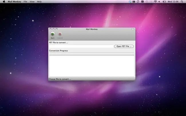Click the red Cancel toolbar icon
Image resolution: width=186 pixels, height=116 pixels.
pyautogui.click(x=60, y=34)
